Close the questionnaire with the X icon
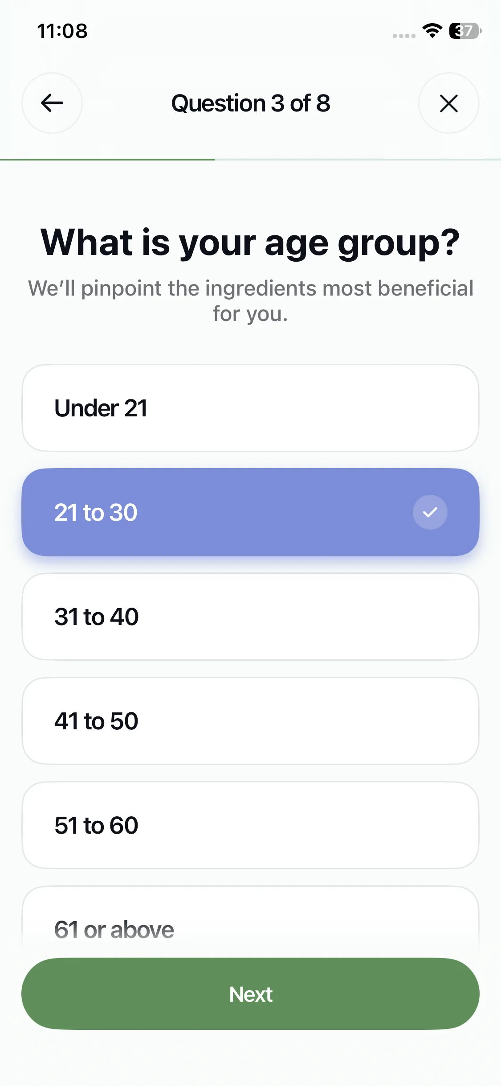 coord(448,103)
